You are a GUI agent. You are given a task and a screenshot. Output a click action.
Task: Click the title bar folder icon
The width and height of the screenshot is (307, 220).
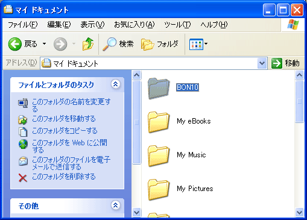[8, 10]
